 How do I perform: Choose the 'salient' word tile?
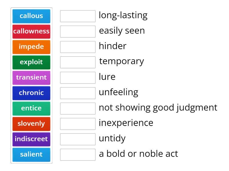click(x=31, y=154)
